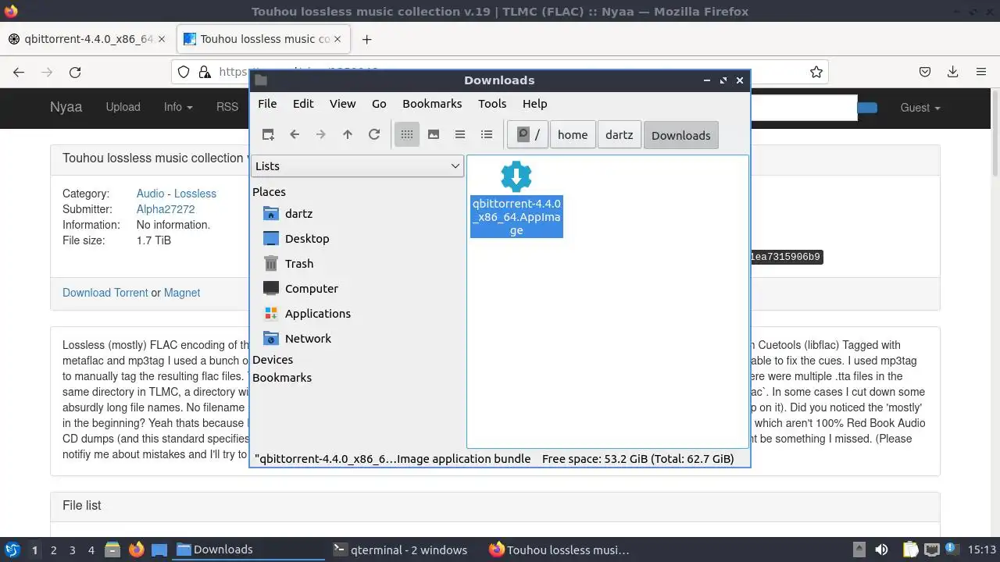The width and height of the screenshot is (1000, 562).
Task: Open the Upload page in navbar
Action: 123,107
